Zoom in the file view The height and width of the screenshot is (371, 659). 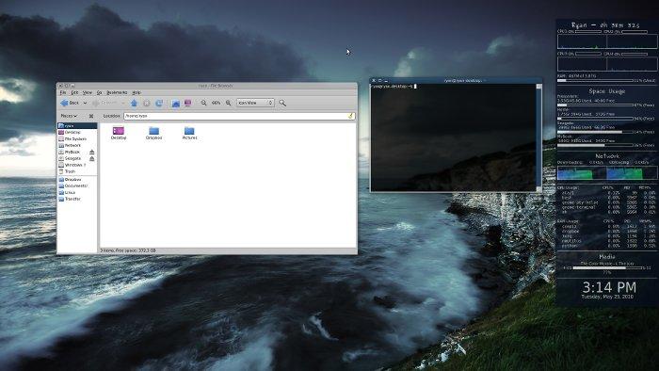228,103
